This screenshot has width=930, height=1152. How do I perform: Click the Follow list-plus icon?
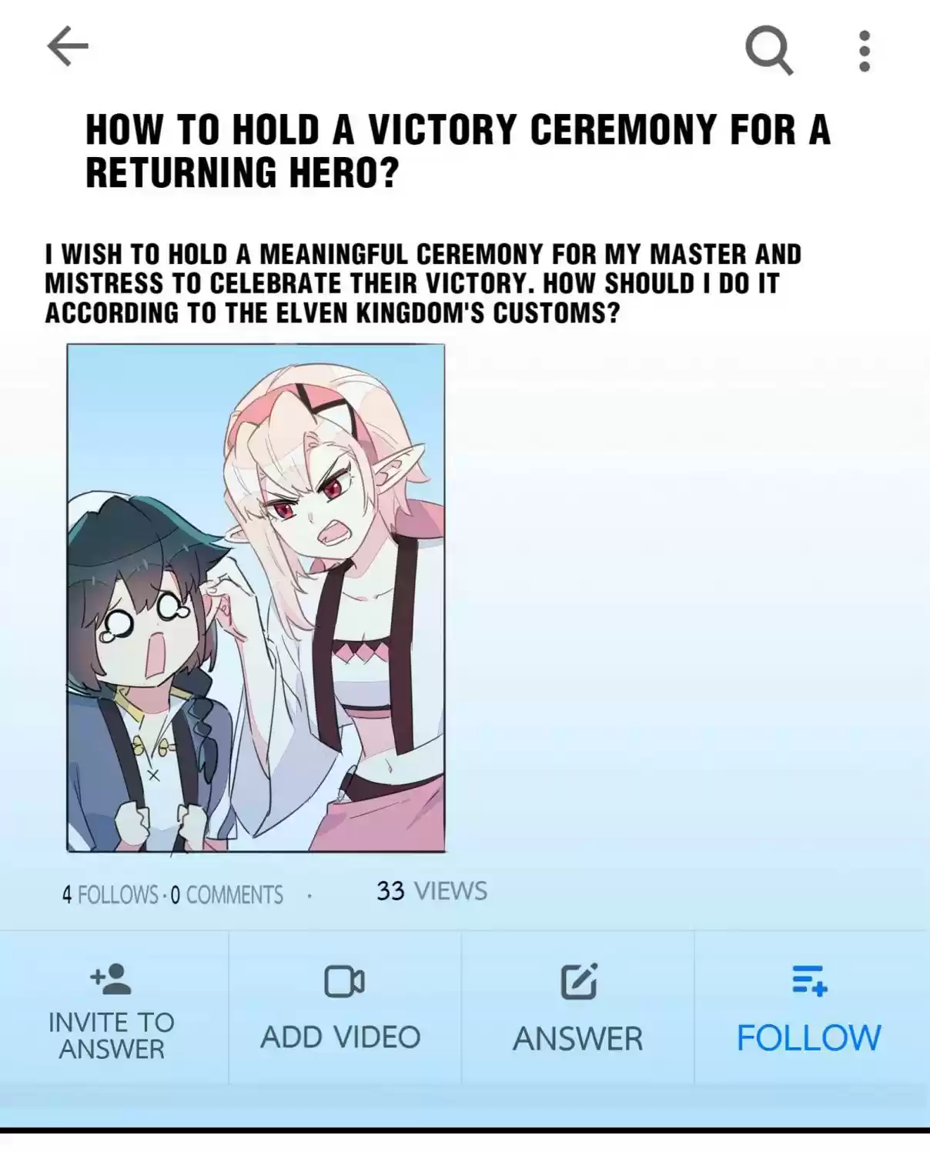pyautogui.click(x=809, y=980)
